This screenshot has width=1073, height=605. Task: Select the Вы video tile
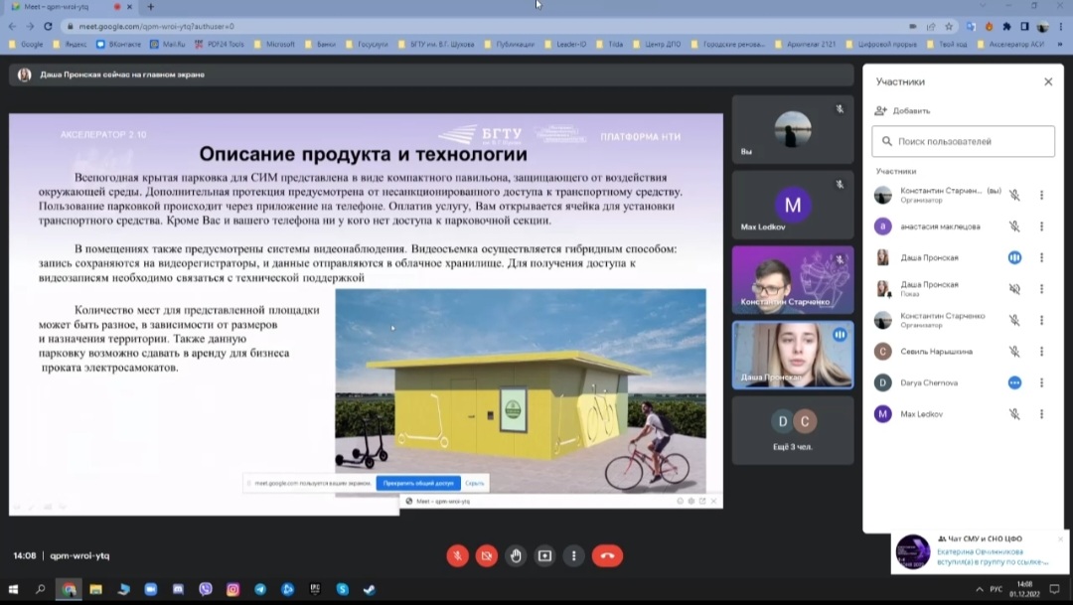tap(793, 129)
